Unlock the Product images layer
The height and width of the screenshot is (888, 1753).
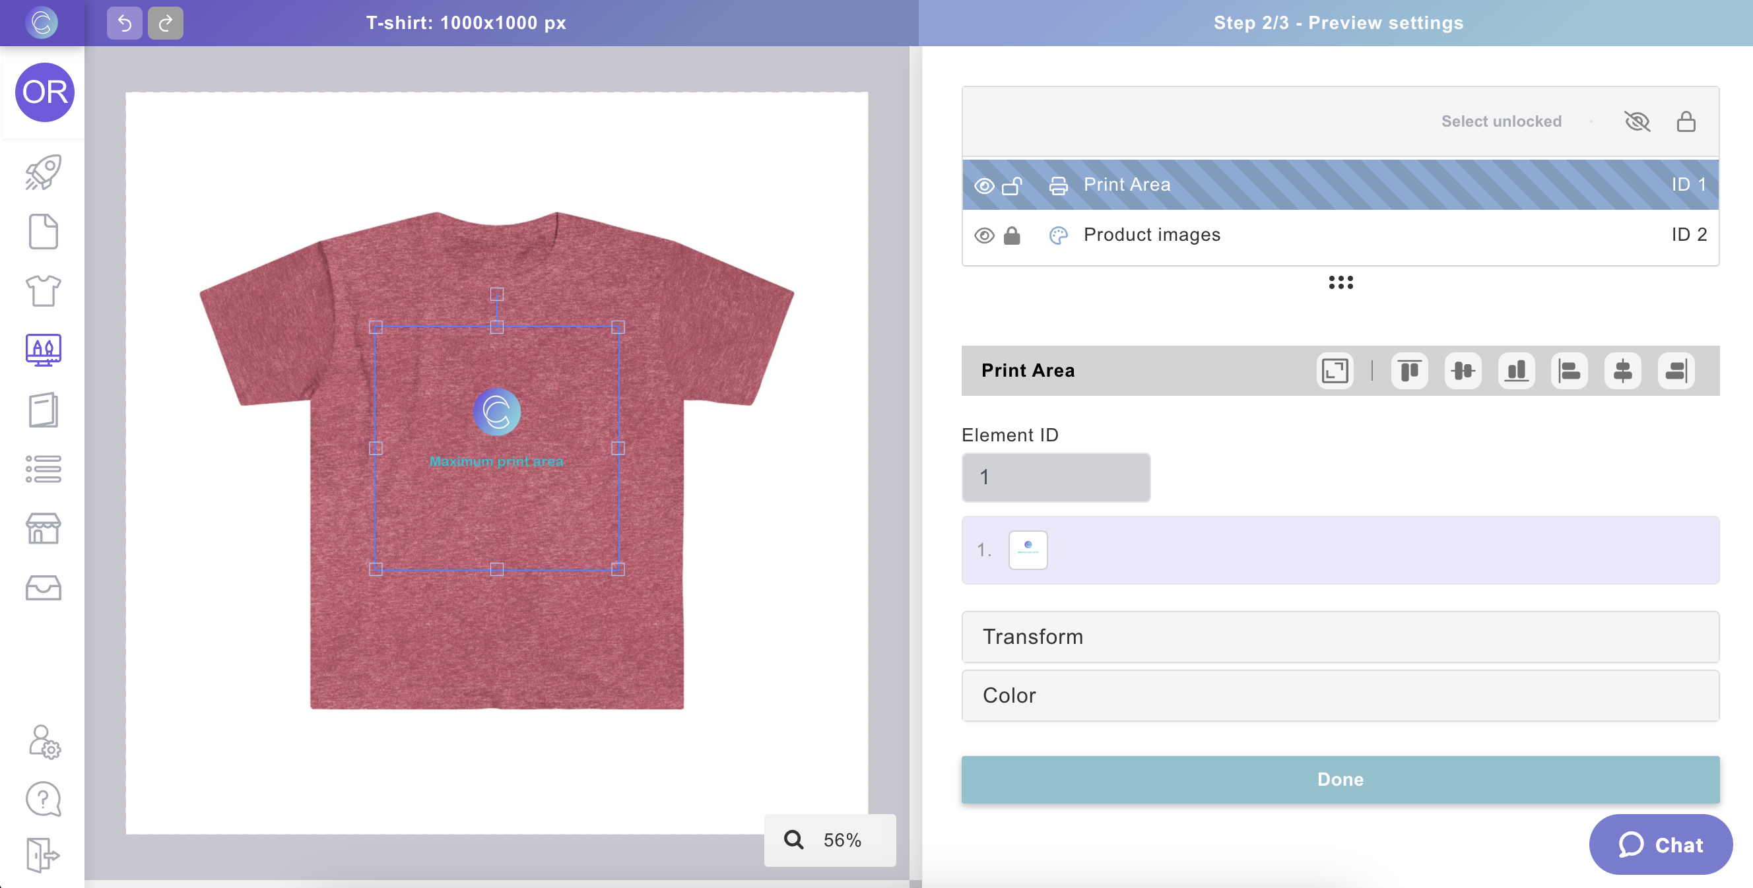(x=1012, y=236)
